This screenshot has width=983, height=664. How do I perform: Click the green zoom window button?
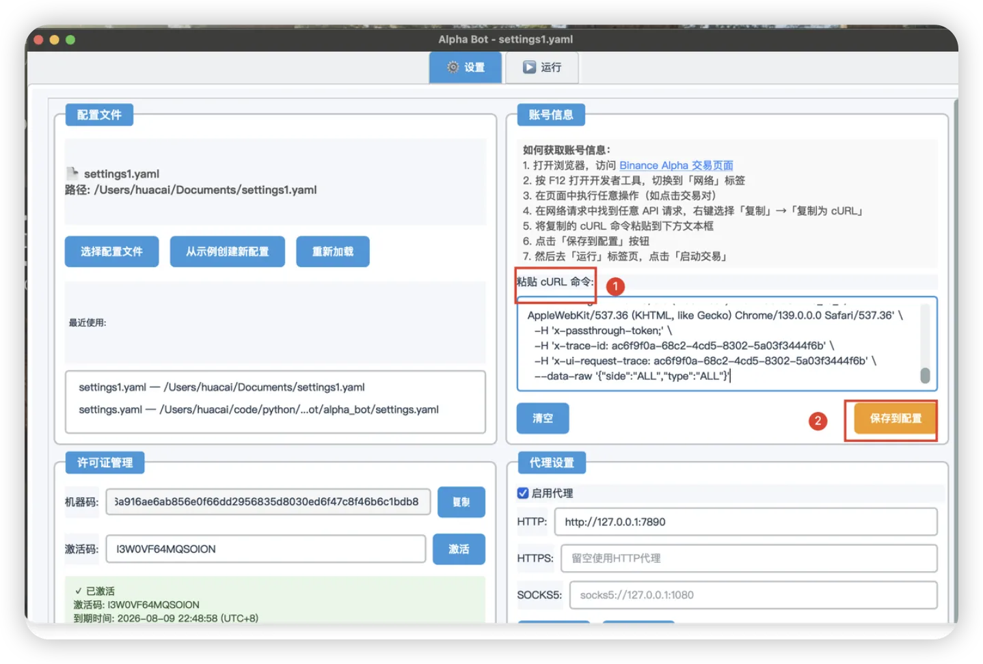(70, 40)
